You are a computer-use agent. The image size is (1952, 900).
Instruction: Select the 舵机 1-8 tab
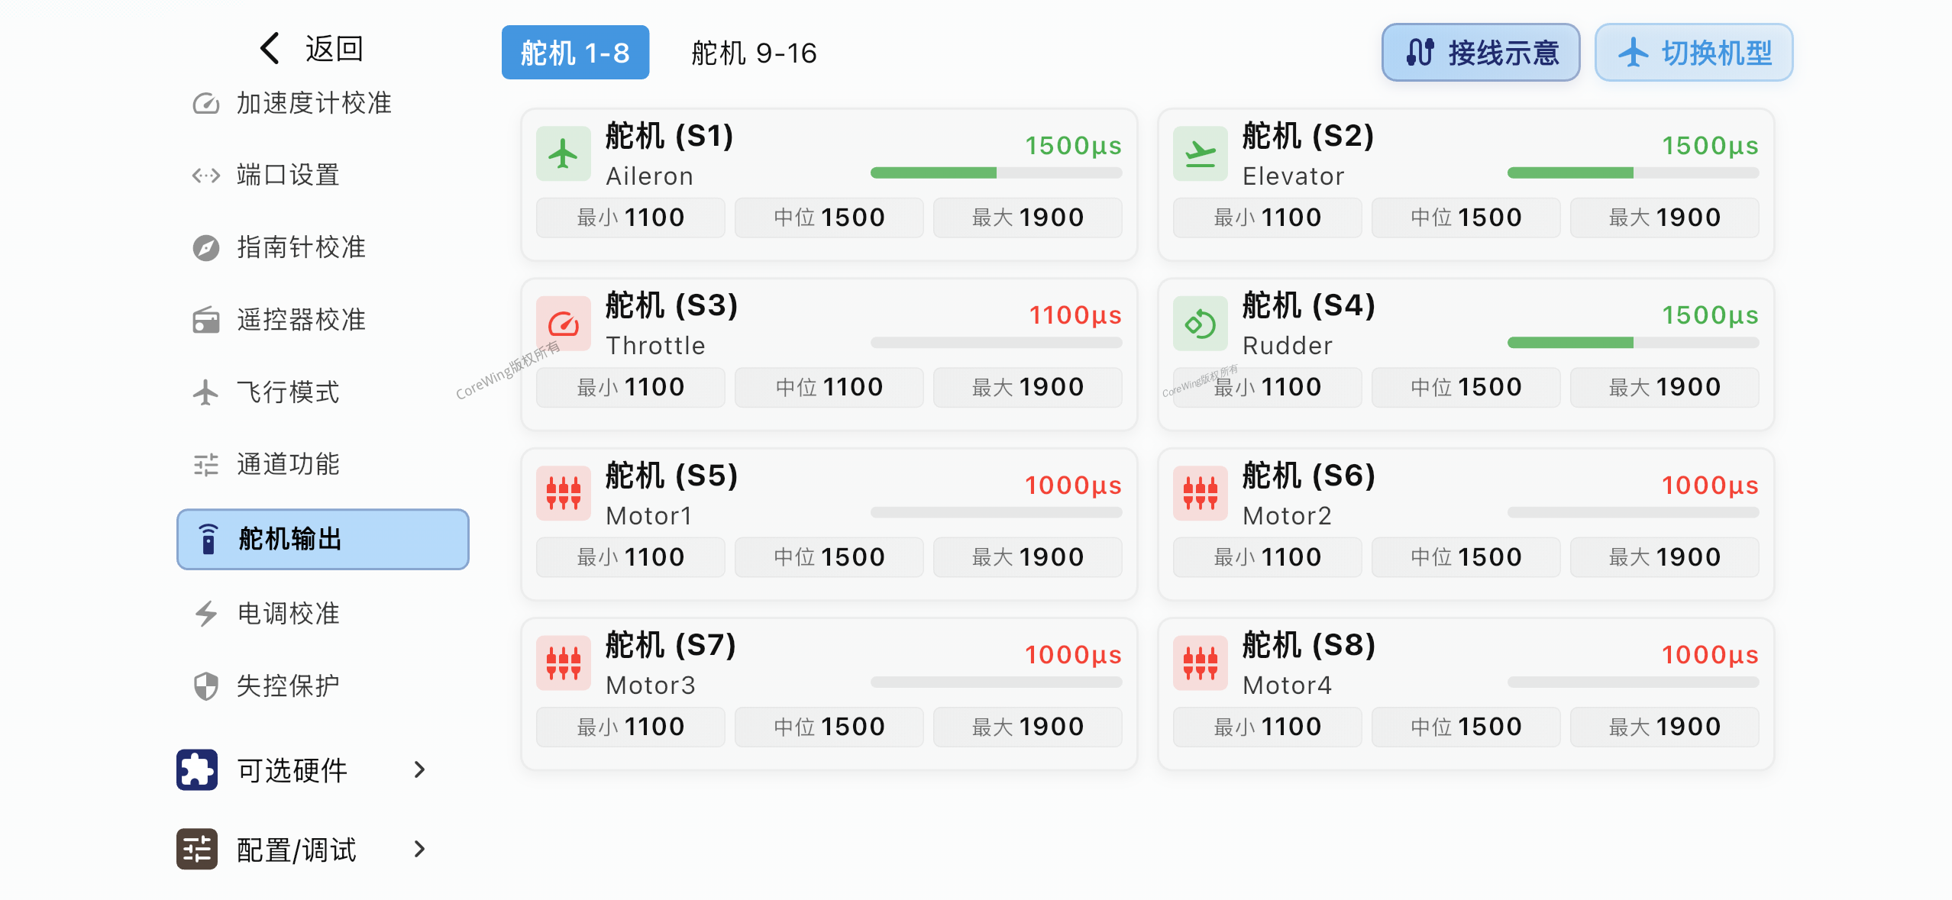(574, 53)
